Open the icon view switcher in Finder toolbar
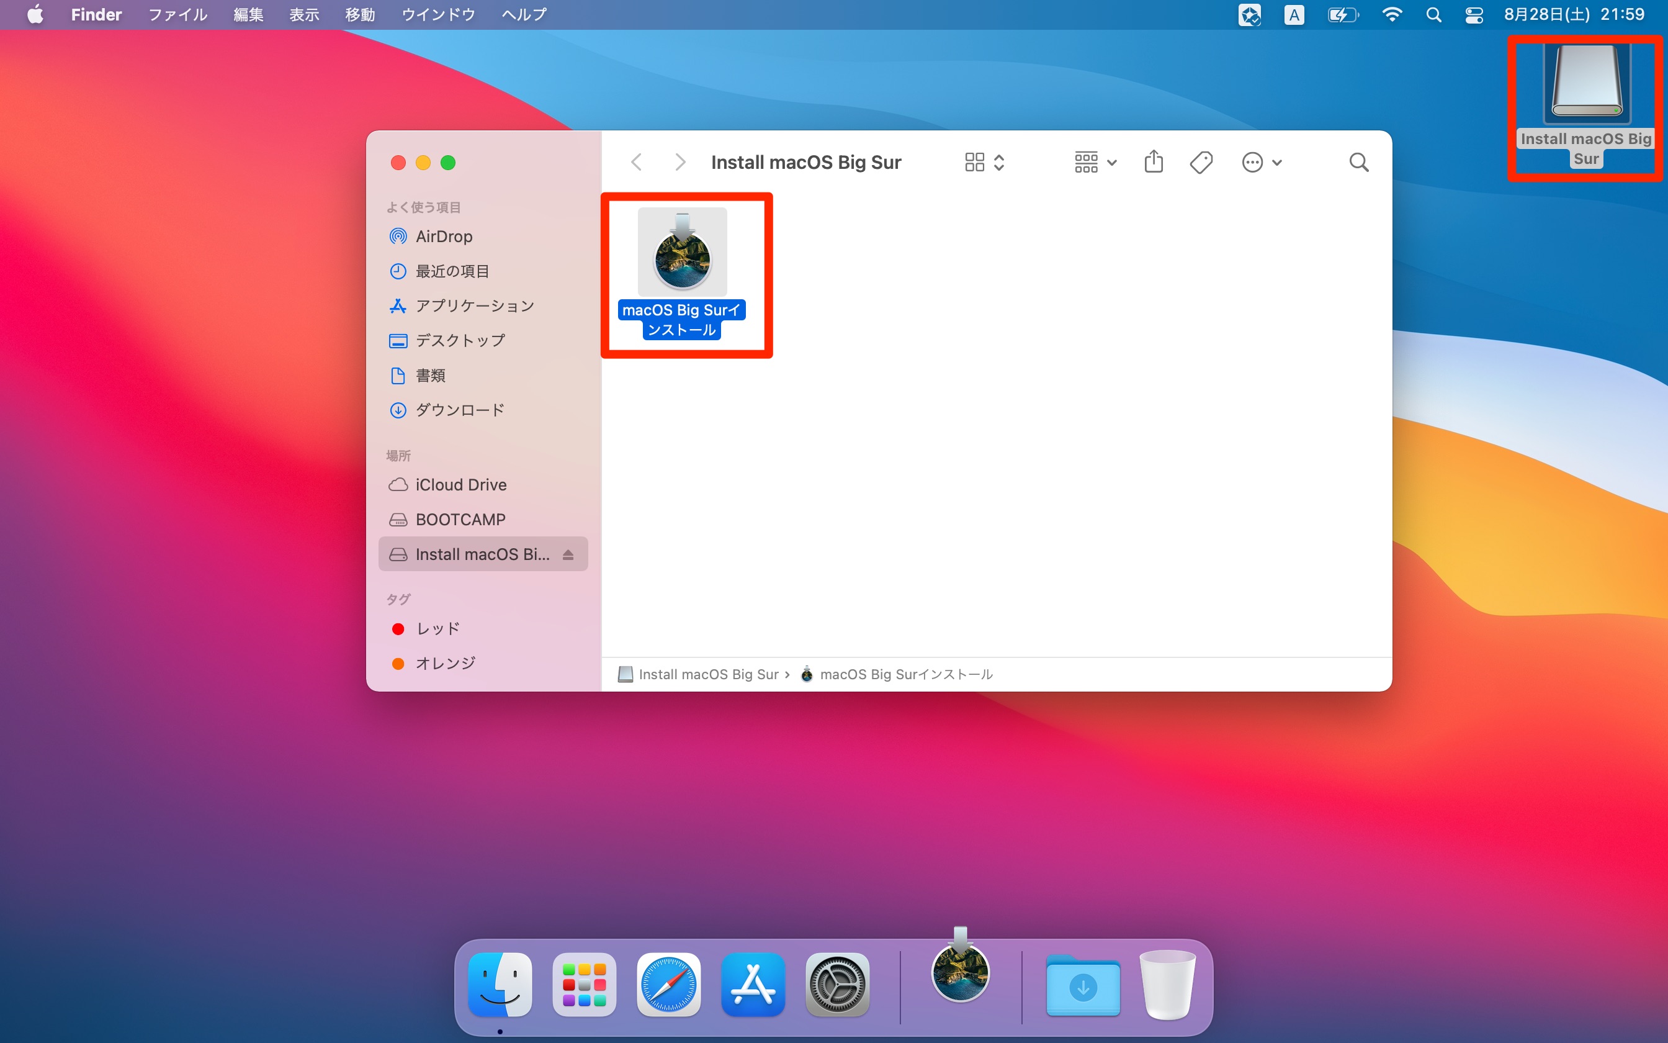1668x1043 pixels. click(984, 162)
